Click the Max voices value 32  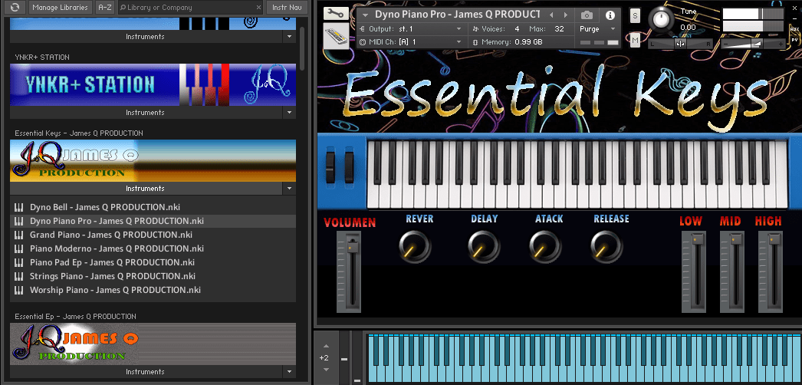coord(559,28)
